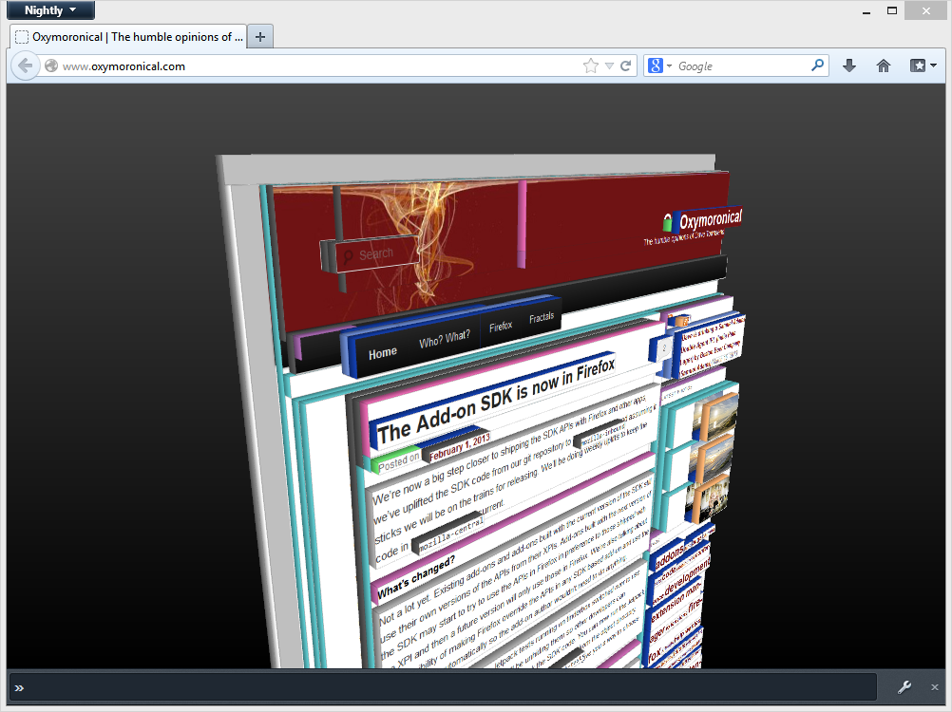The width and height of the screenshot is (952, 712).
Task: Open the Who? What? menu link
Action: 445,338
